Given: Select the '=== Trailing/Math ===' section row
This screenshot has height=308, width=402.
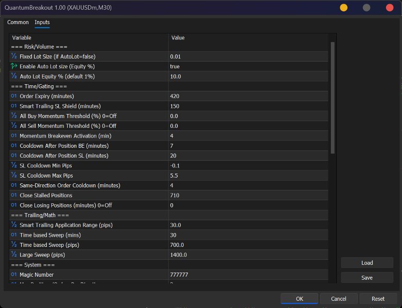Looking at the screenshot, I should [169, 215].
